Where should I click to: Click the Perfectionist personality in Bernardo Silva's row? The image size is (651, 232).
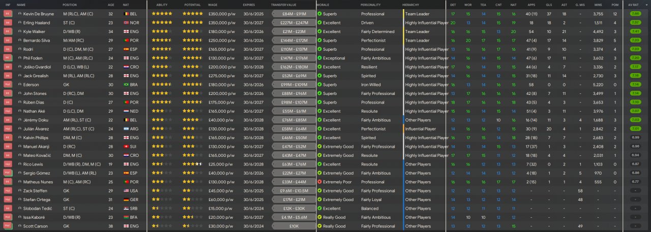click(374, 40)
